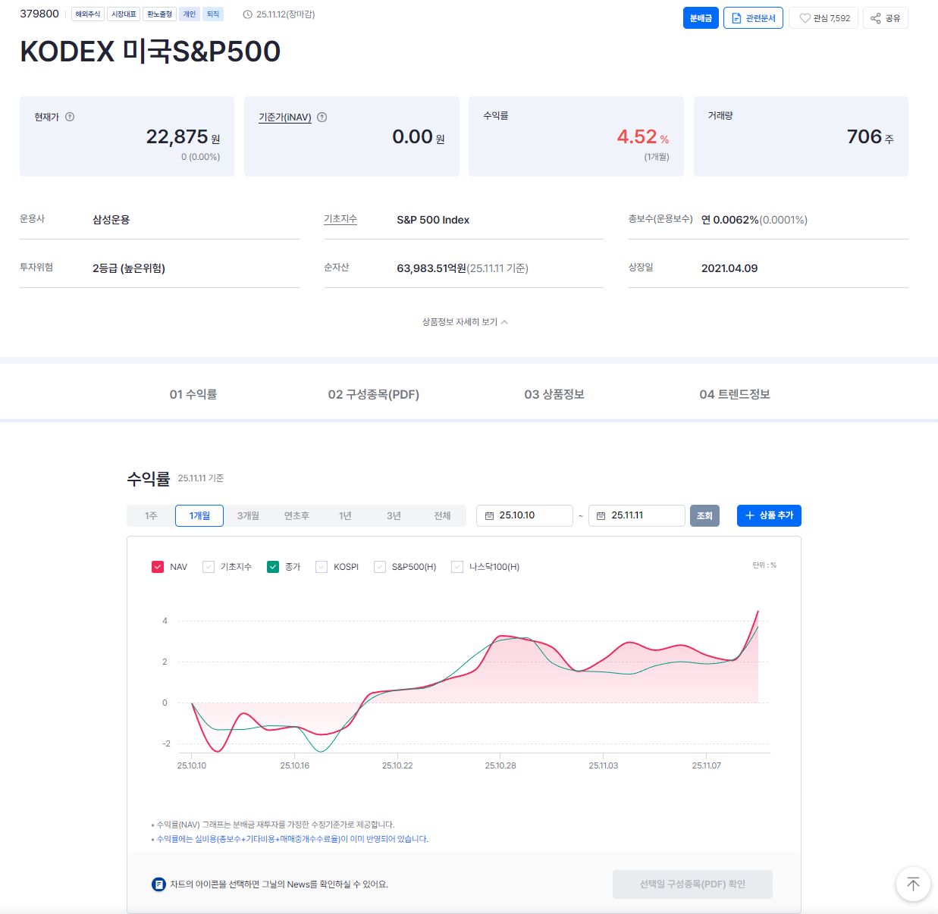Select the 3년 period
938x914 pixels.
click(394, 515)
